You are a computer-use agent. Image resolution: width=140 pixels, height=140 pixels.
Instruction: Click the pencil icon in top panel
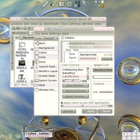click(45, 4)
